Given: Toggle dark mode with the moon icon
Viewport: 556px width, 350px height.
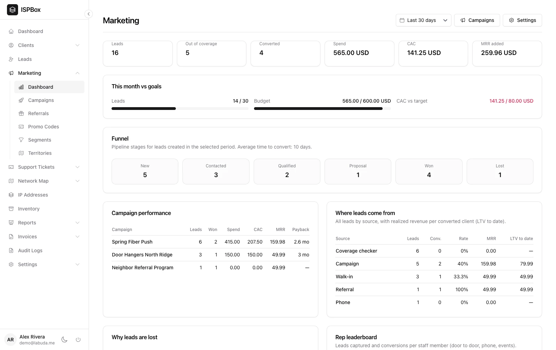Looking at the screenshot, I should [x=64, y=340].
